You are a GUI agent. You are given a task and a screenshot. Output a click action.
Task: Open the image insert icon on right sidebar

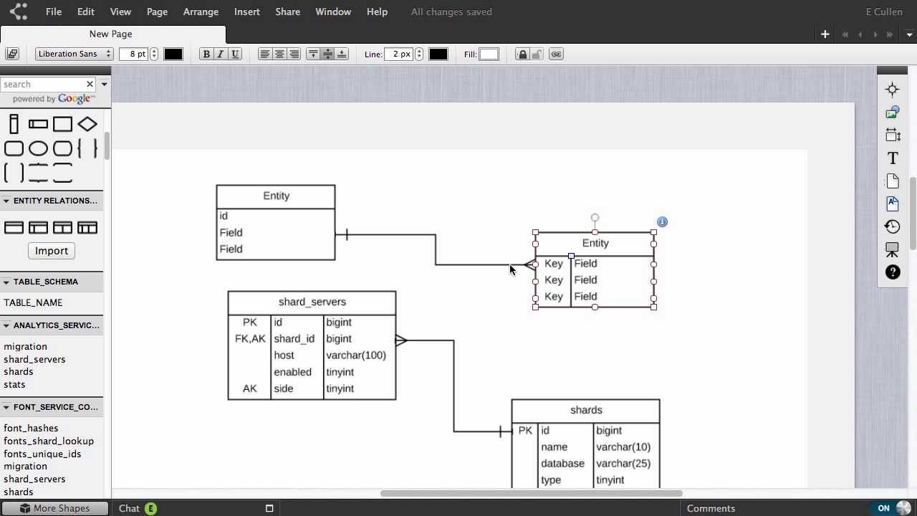(892, 112)
